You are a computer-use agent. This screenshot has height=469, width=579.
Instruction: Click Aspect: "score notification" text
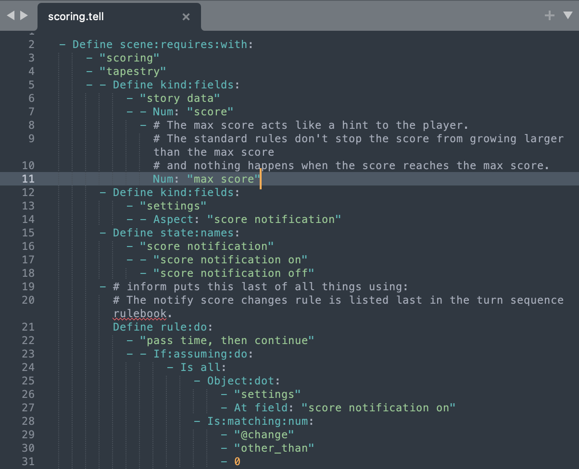click(x=247, y=219)
